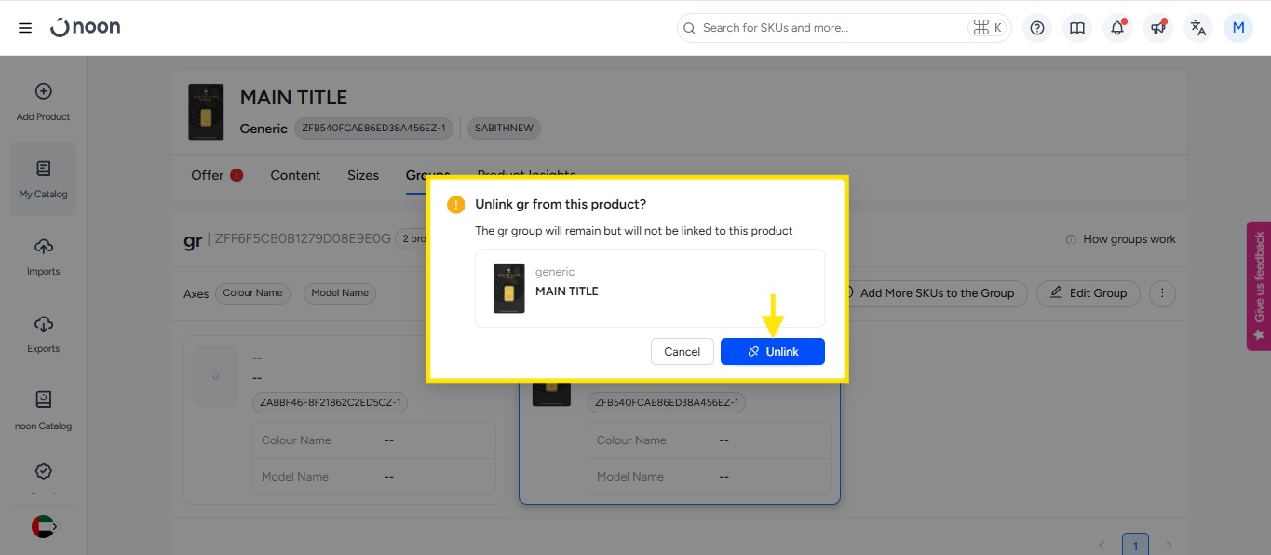The height and width of the screenshot is (555, 1271).
Task: Switch to the Content tab
Action: coord(295,175)
